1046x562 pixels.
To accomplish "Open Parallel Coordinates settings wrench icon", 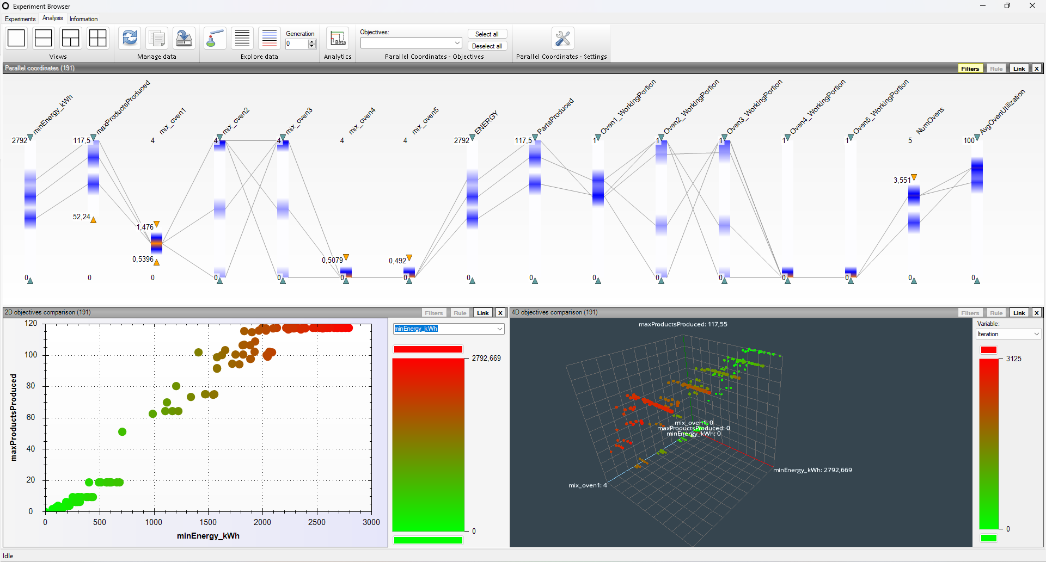I will pos(562,38).
